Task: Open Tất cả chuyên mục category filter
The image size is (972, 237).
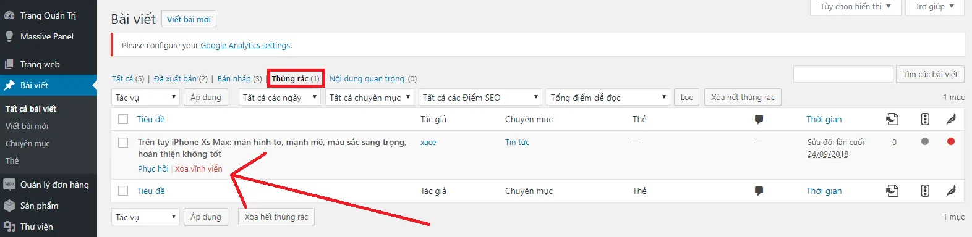Action: click(370, 98)
